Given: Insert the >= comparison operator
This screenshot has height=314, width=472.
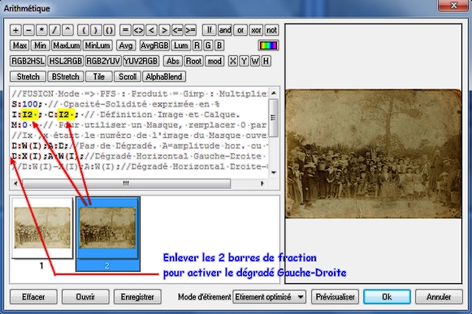Looking at the screenshot, I should pyautogui.click(x=190, y=30).
